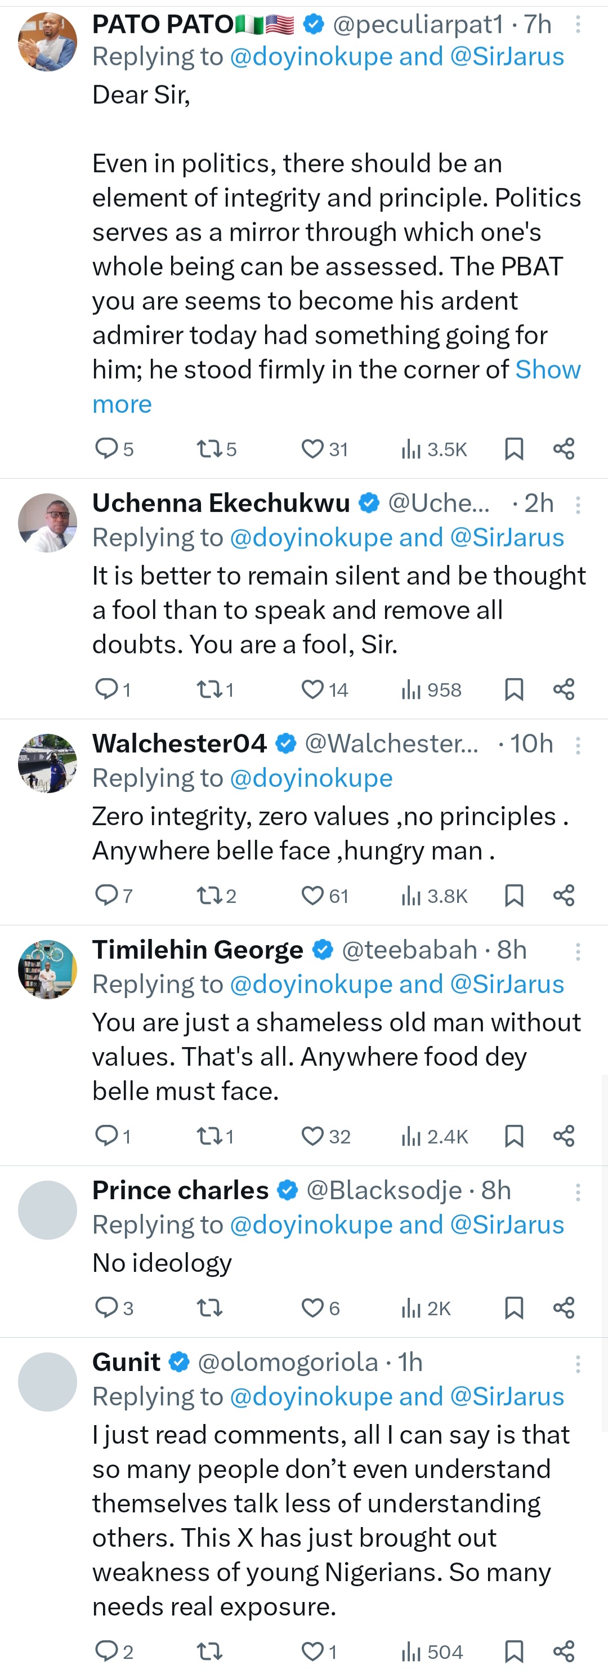Screen dimensions: 608x1669
Task: Like PATO PATO's reply
Action: pos(313,449)
